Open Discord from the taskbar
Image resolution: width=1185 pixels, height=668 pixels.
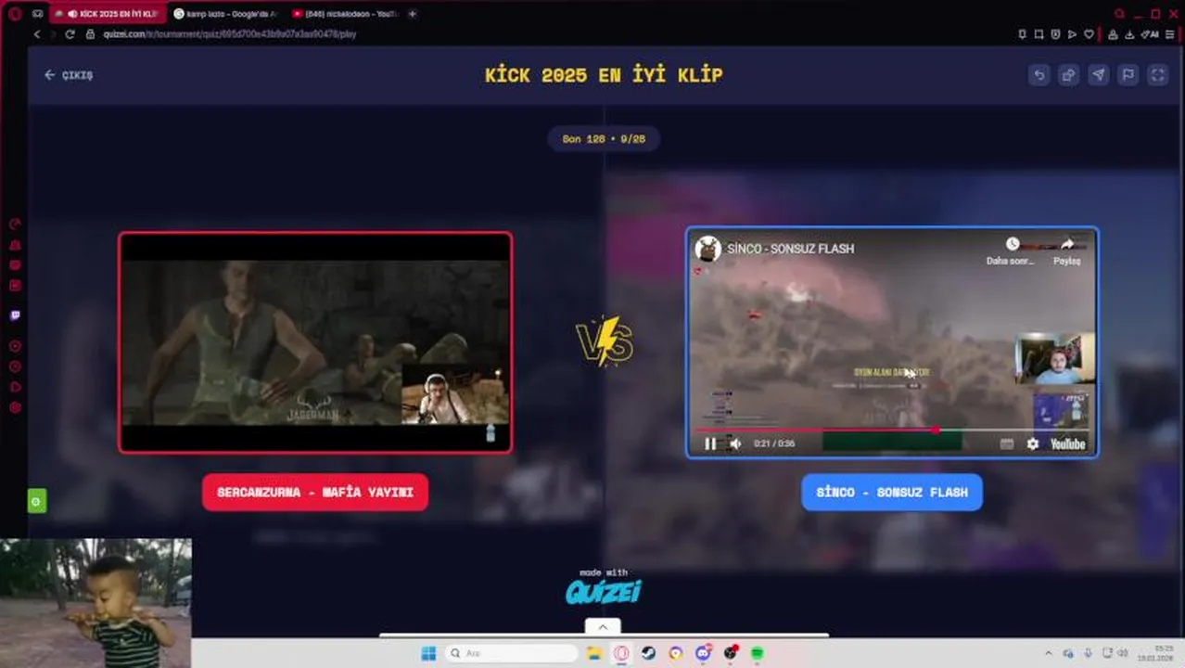(704, 653)
